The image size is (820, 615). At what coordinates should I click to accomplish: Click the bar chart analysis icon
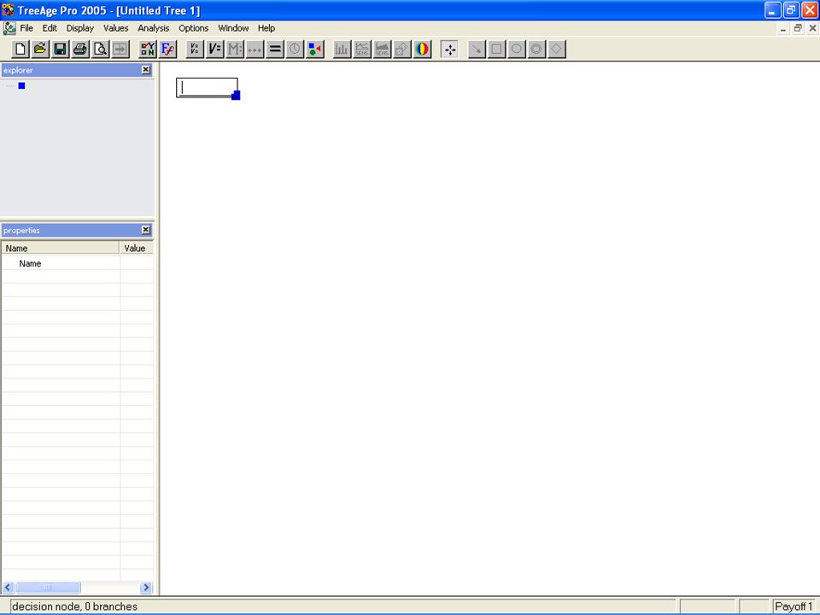point(342,50)
